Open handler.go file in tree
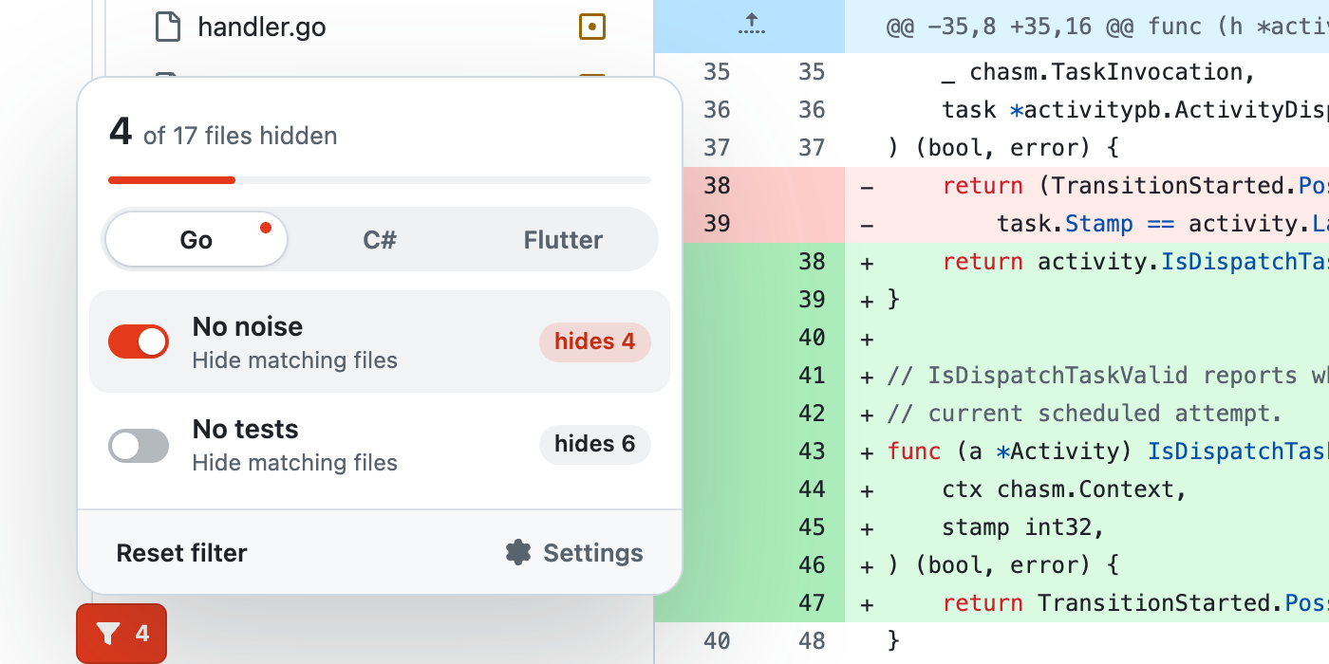Screen dimensions: 1329x664 click(261, 28)
